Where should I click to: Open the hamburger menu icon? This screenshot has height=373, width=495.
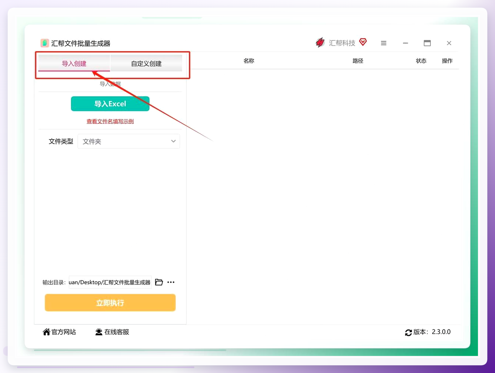pos(384,43)
